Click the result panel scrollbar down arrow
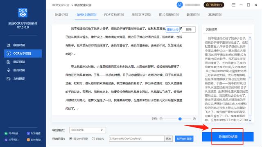 [x=250, y=120]
